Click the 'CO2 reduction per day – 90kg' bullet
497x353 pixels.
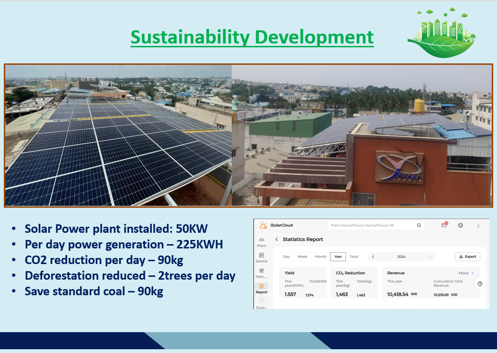point(104,260)
